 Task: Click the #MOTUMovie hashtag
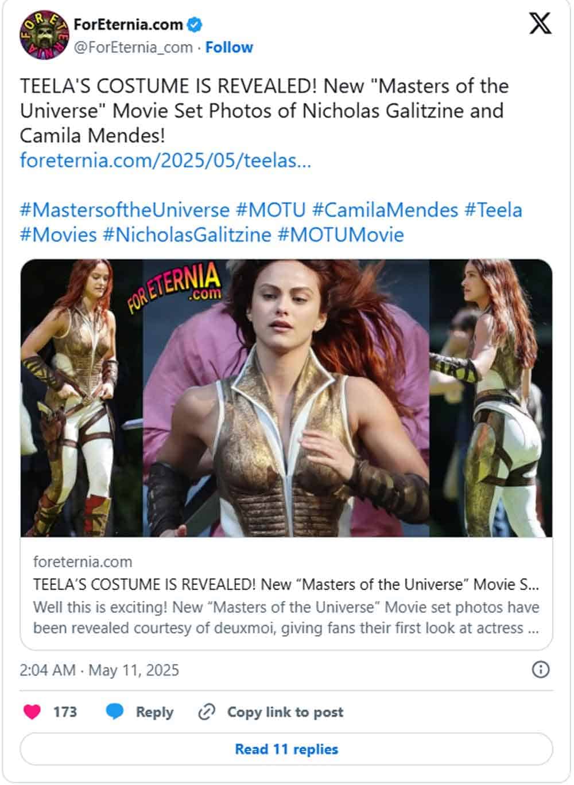tap(341, 235)
